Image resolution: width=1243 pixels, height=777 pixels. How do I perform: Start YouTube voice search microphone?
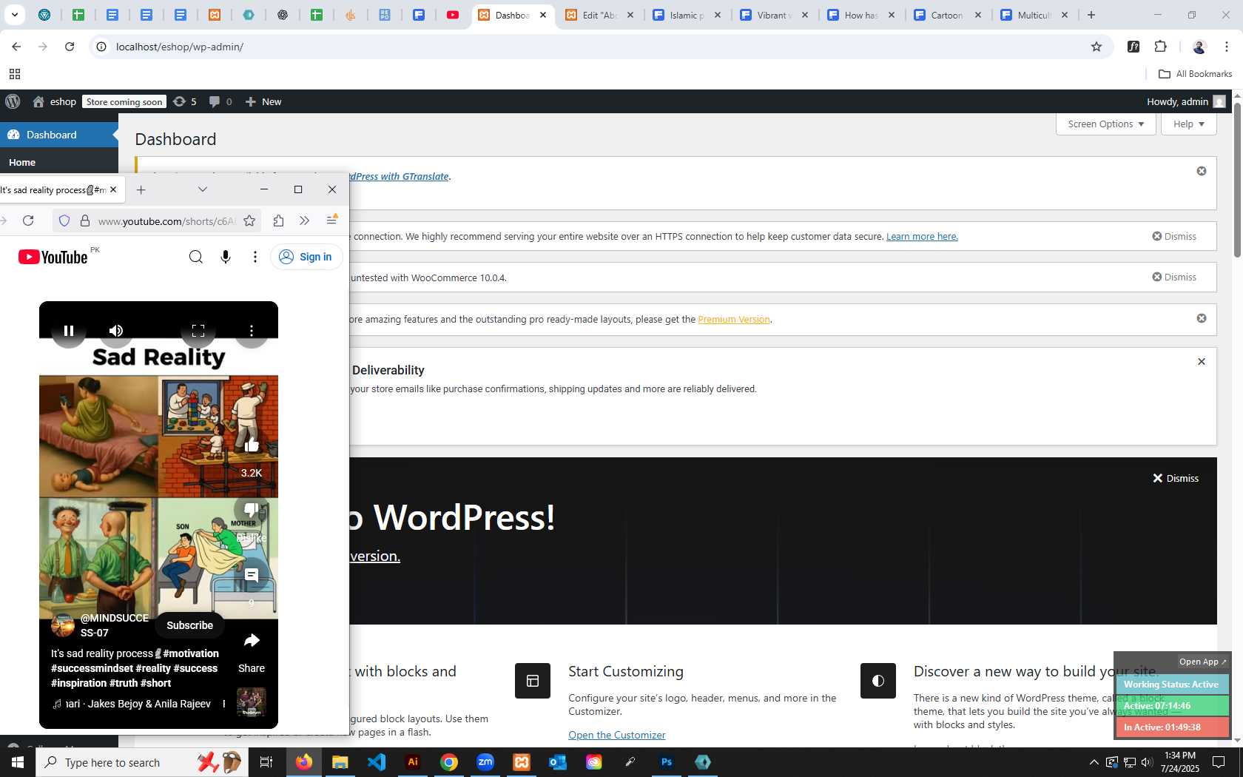[226, 257]
